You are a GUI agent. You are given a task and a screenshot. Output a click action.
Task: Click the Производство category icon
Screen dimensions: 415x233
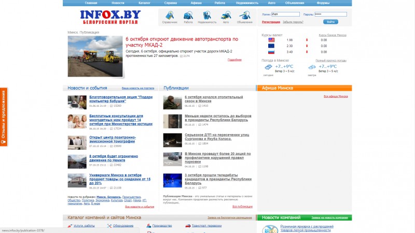coord(149,226)
